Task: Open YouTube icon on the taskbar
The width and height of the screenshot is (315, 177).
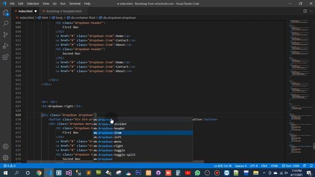Action: click(x=188, y=173)
